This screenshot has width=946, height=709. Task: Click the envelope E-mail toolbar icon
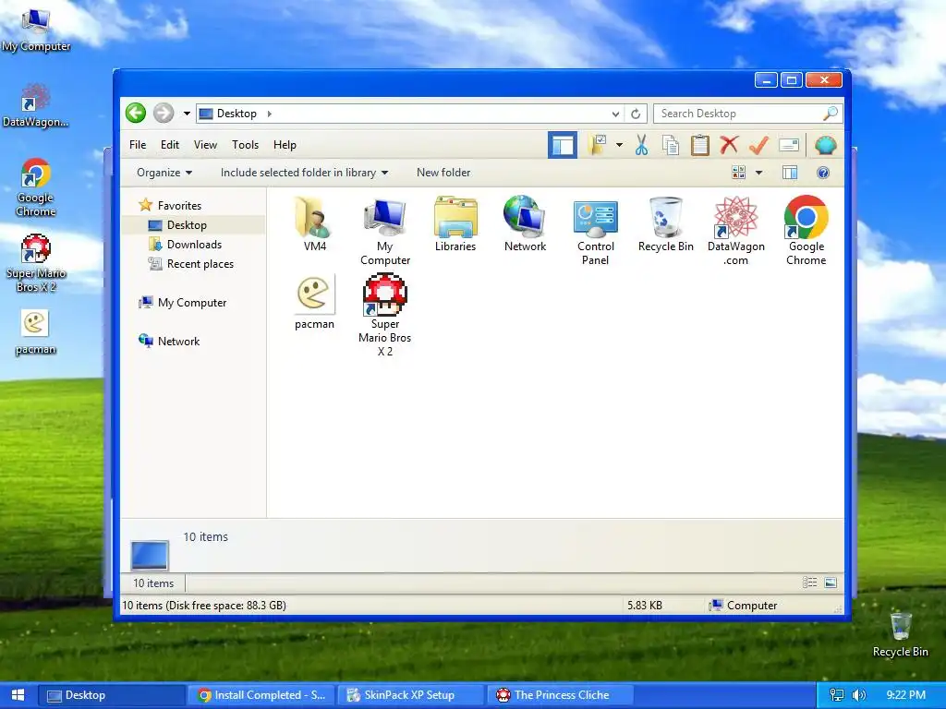(789, 145)
